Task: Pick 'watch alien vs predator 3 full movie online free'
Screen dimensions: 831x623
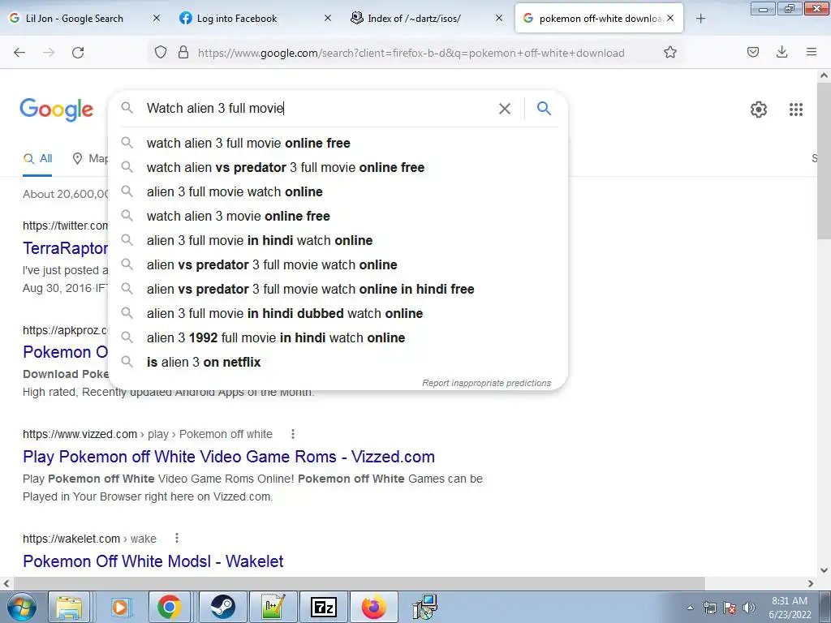Action: click(338, 167)
